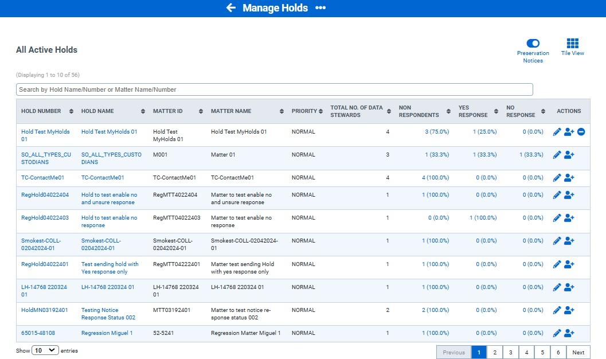This screenshot has width=606, height=359.
Task: Sort by Hold Name column
Action: click(143, 111)
